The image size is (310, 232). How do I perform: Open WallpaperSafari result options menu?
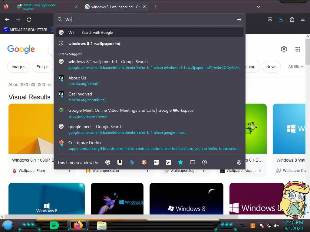pyautogui.click(x=147, y=171)
